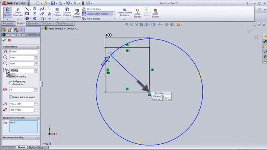Select Arc1 in Entities to Pattern
The image size is (267, 150).
click(x=13, y=122)
